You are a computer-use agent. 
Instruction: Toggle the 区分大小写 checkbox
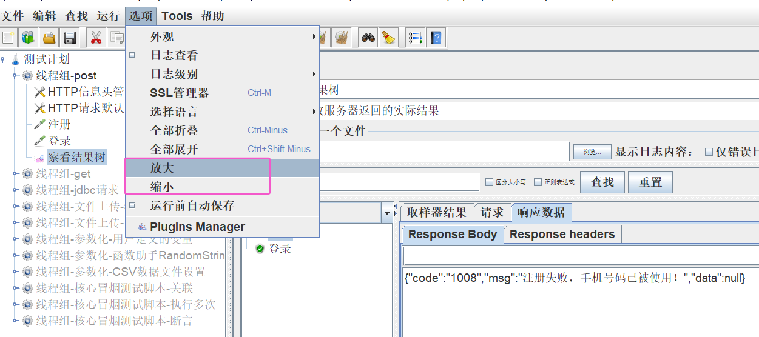tap(490, 182)
